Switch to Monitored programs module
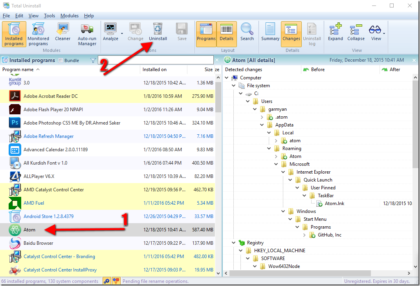Screen dimensions: 420x286 click(x=38, y=34)
